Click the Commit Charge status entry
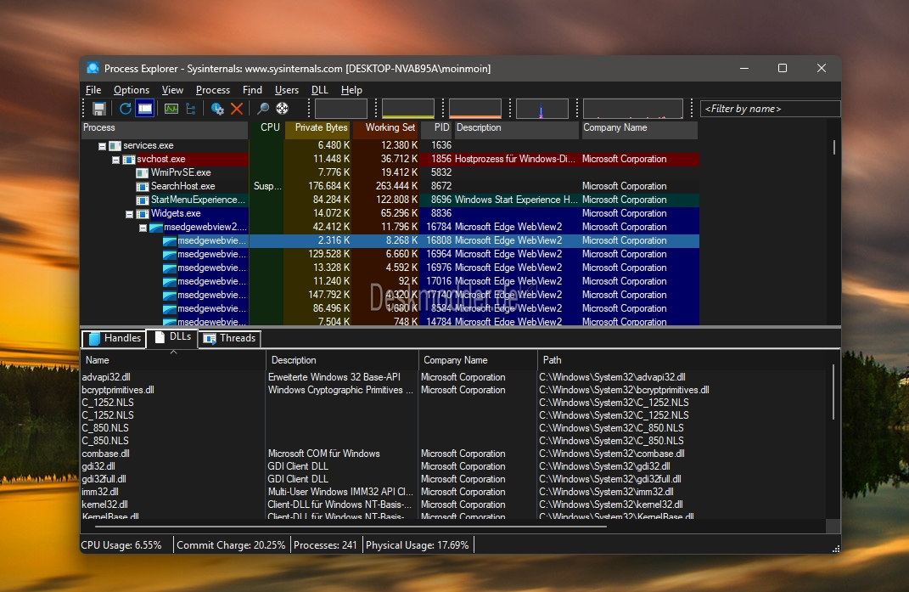The image size is (909, 592). tap(231, 545)
